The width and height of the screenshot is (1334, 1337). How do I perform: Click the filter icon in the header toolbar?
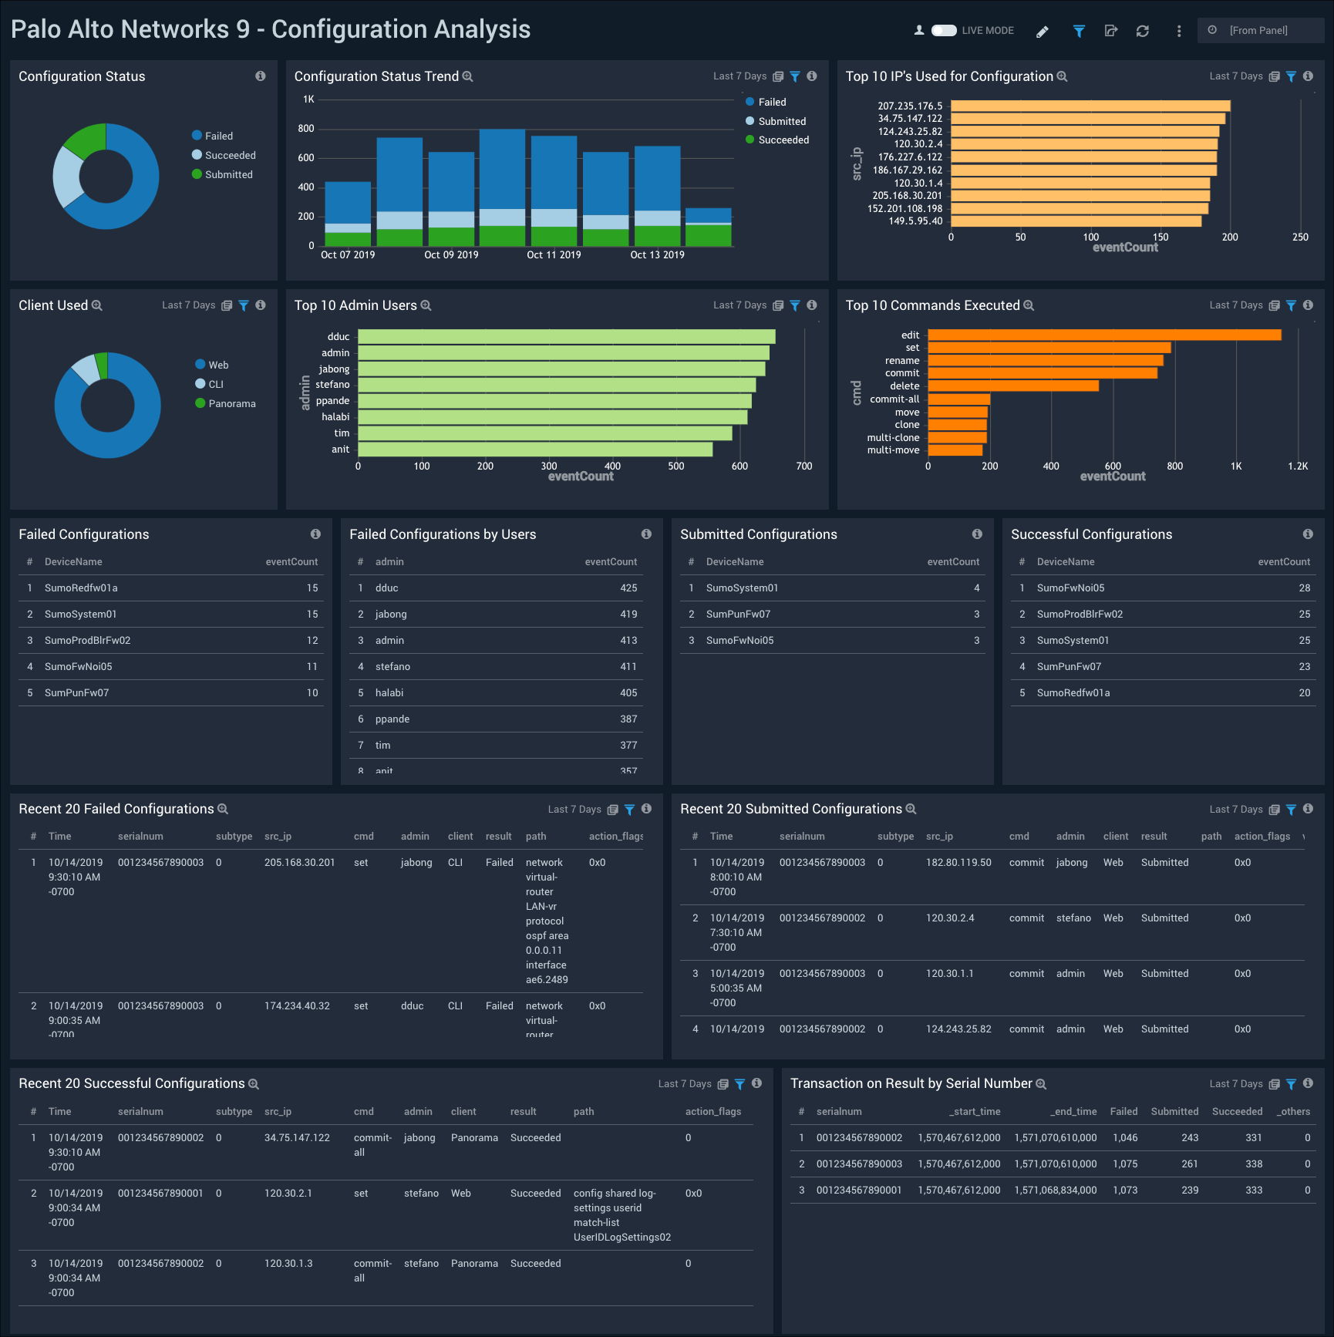(x=1078, y=32)
